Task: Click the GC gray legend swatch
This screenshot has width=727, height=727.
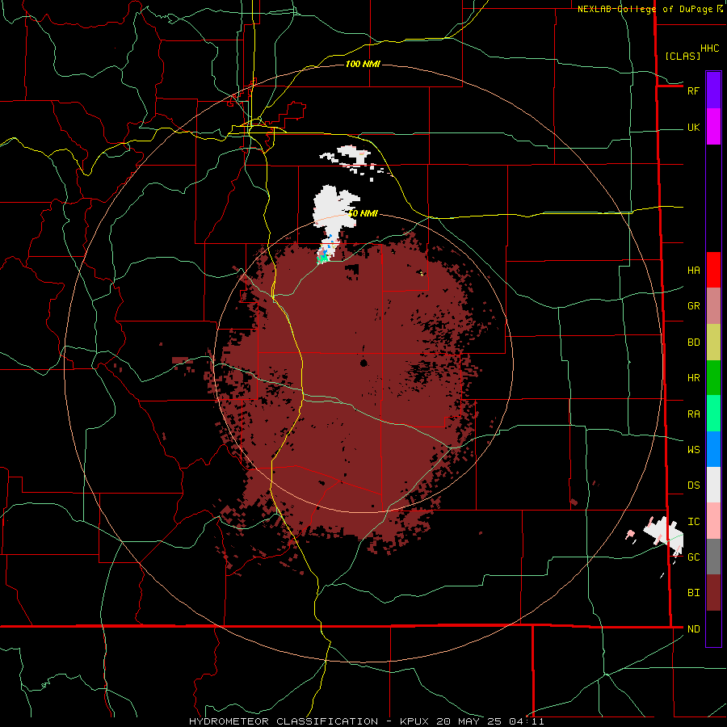Action: (713, 557)
